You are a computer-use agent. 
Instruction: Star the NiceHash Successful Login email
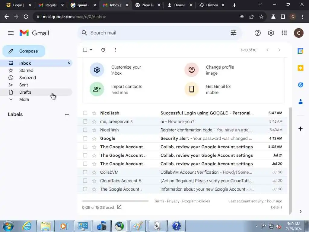(94, 113)
